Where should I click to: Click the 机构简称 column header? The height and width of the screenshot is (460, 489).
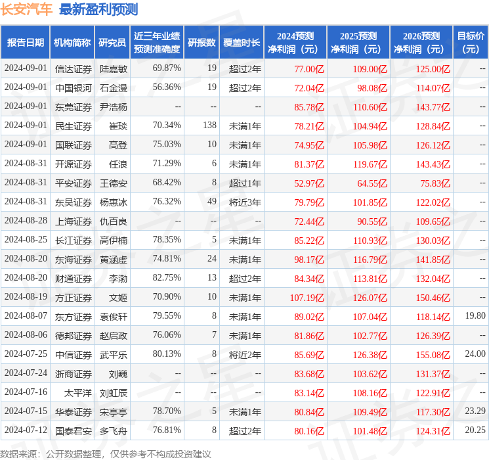(x=72, y=42)
